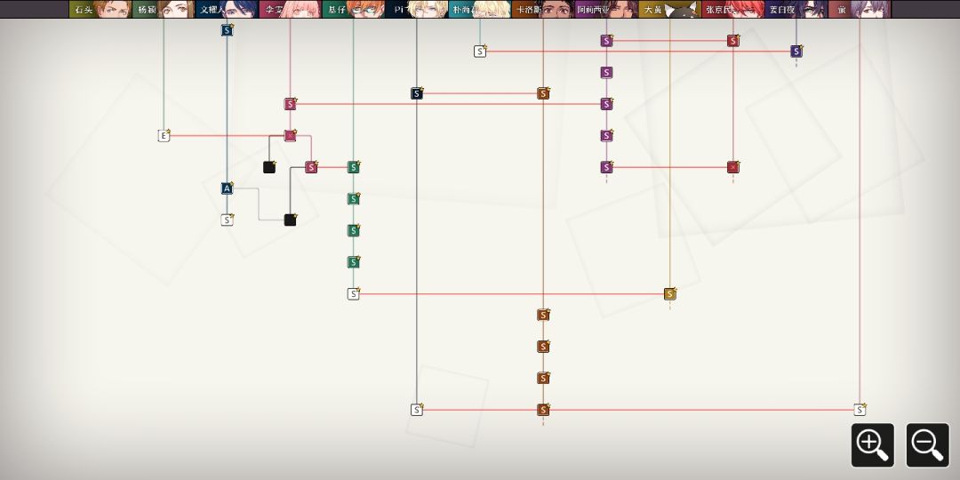Image resolution: width=960 pixels, height=480 pixels.
Task: Open the topmost green S node
Action: [x=353, y=167]
